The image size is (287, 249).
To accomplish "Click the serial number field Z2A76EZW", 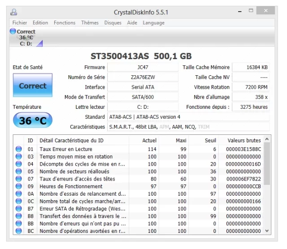I will 143,77.
